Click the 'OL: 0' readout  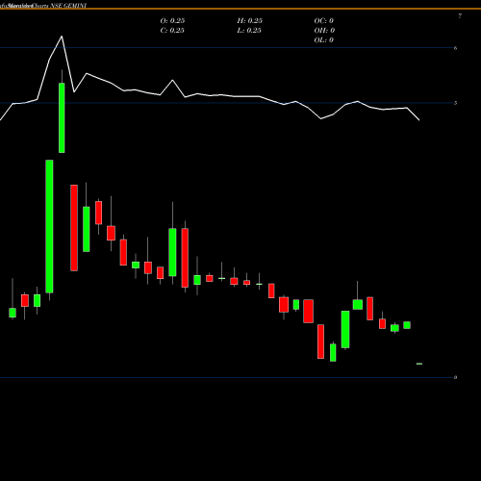(x=324, y=40)
